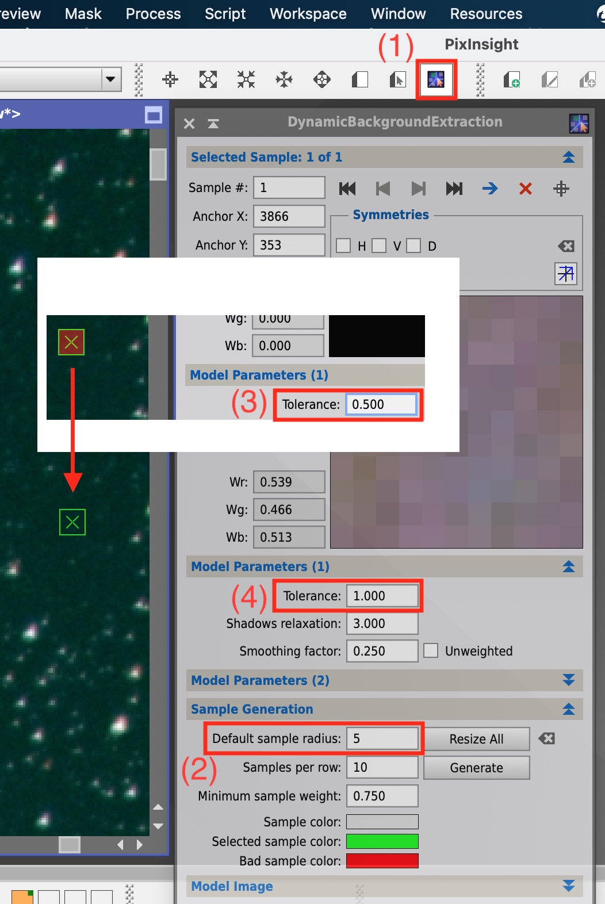Image resolution: width=605 pixels, height=904 pixels.
Task: Delete current sample with red X
Action: pos(525,189)
